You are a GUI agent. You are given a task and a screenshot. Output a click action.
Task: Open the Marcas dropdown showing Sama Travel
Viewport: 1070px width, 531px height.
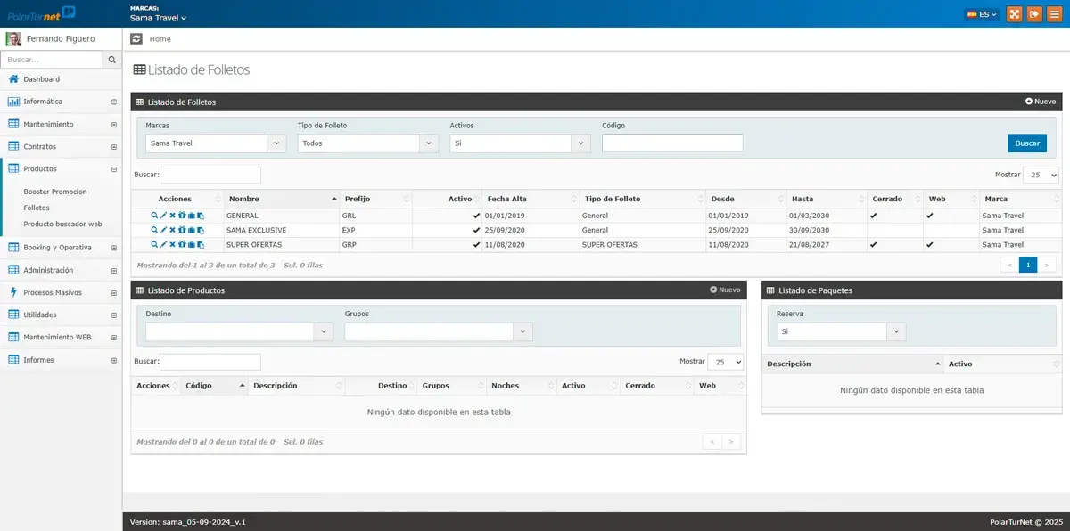(215, 143)
